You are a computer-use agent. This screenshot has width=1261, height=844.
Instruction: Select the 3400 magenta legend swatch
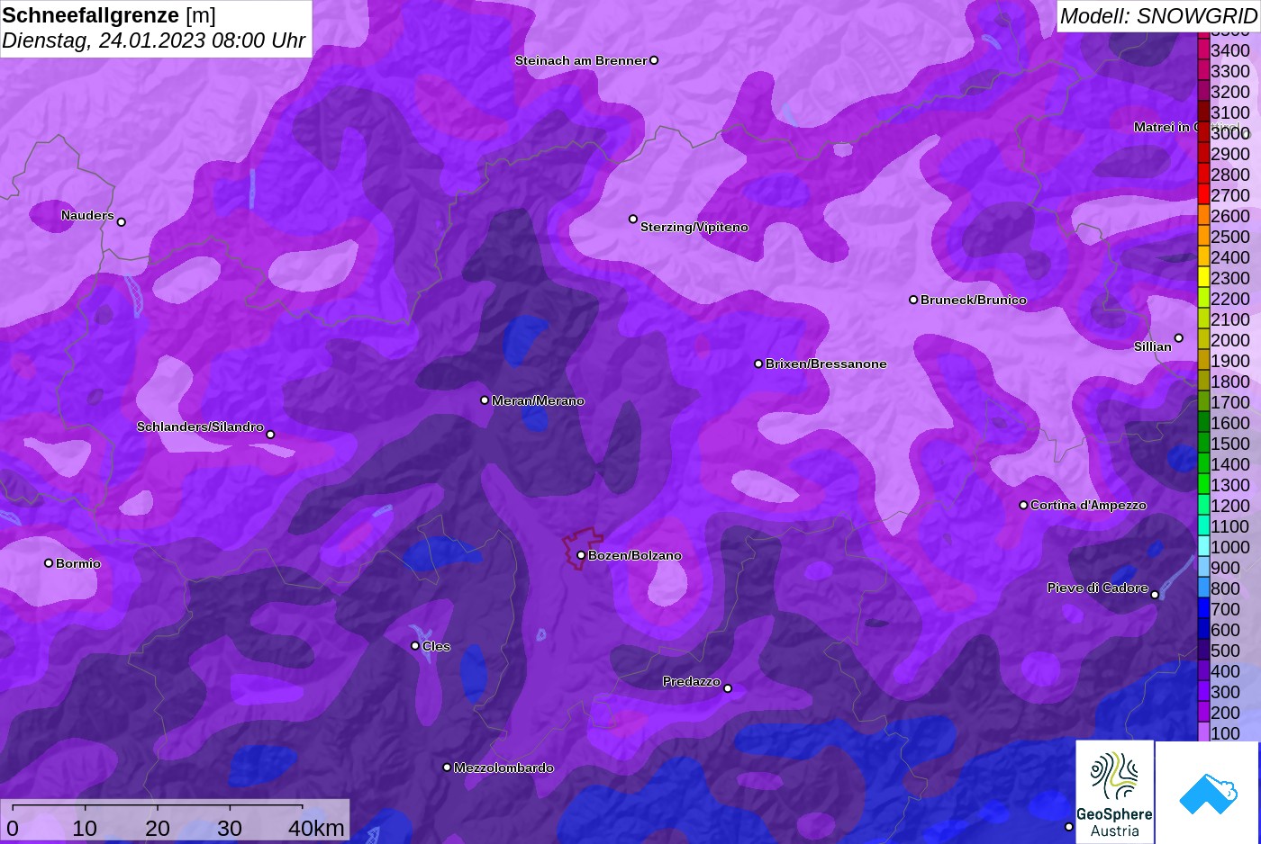coord(1203,50)
